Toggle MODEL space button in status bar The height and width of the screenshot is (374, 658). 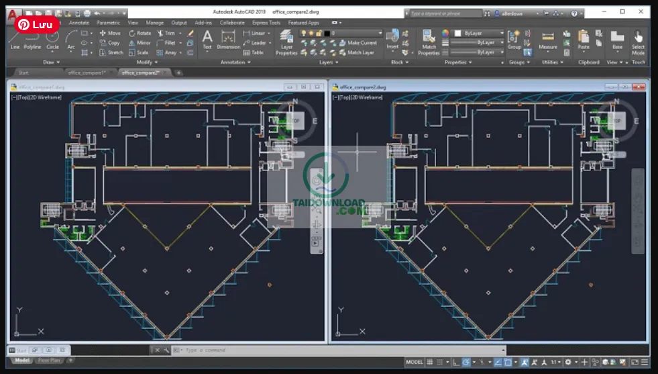415,362
